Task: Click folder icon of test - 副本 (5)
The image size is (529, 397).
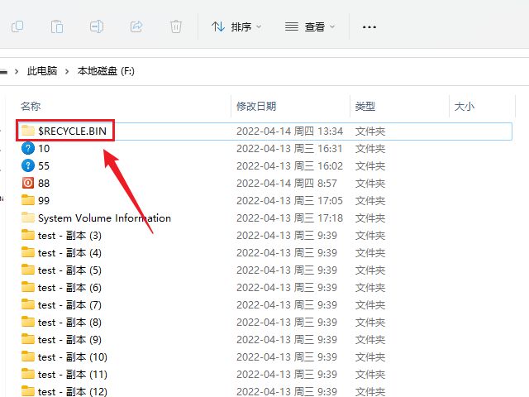Action: (28, 270)
